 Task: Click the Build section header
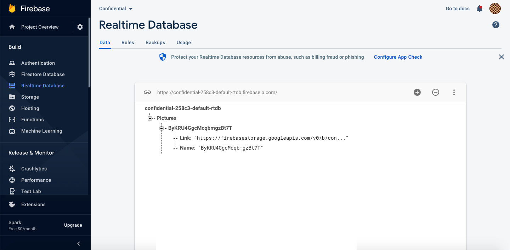(15, 47)
